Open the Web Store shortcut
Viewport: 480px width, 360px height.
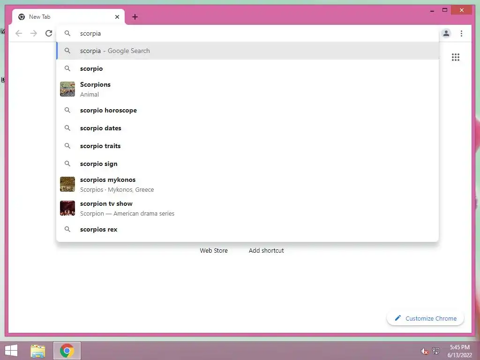click(x=214, y=250)
